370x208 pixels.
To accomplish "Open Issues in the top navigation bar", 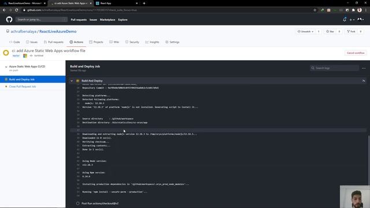I will point(93,20).
